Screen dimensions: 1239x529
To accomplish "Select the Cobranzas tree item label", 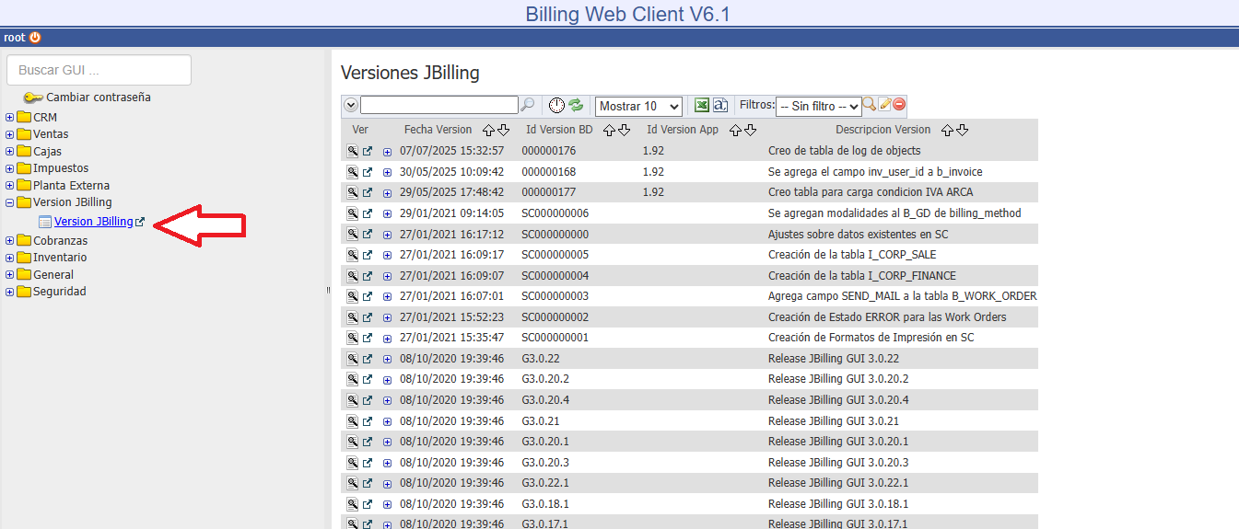I will point(61,241).
